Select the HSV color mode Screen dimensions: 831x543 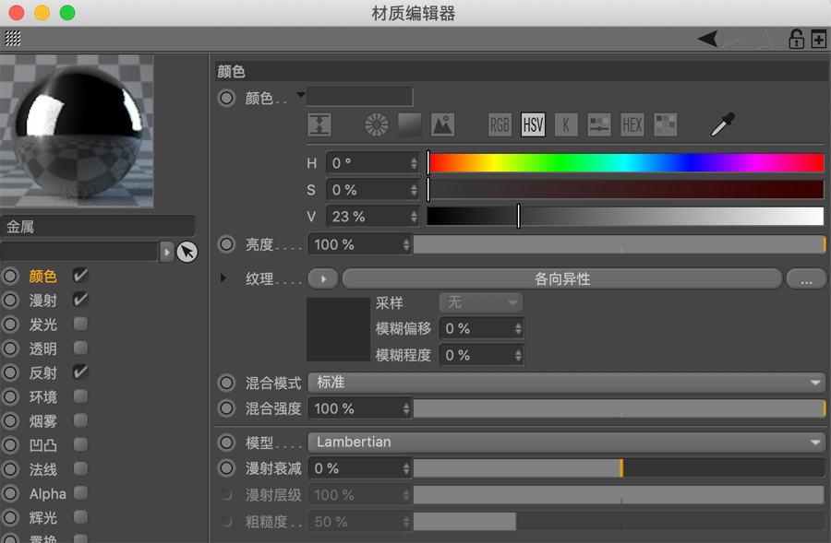point(532,124)
